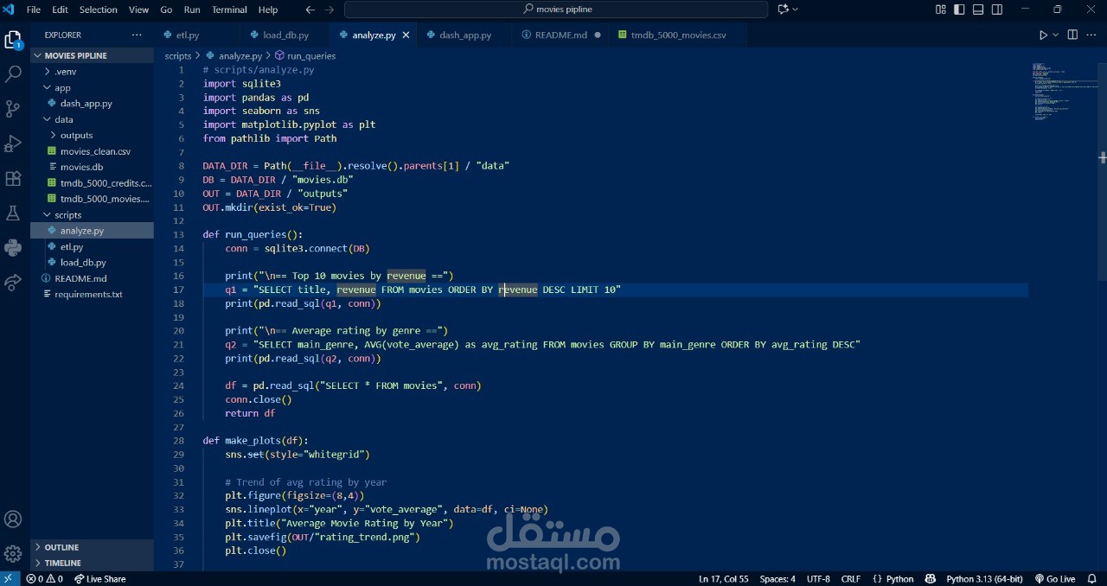1107x586 pixels.
Task: Click the Go Back arrow in the title bar
Action: click(x=310, y=10)
